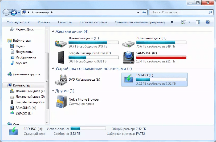Open the Музыка library
The image size is (216, 142).
point(19,63)
